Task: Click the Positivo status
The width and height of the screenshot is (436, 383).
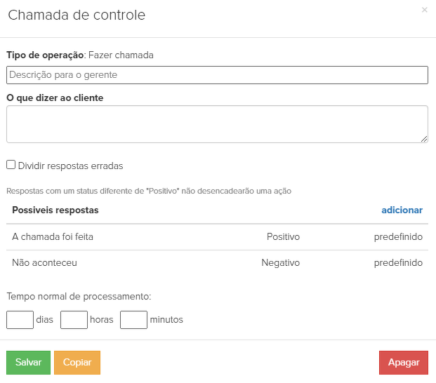Action: [x=283, y=237]
